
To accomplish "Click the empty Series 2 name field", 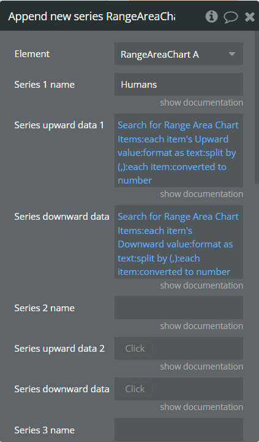I will 179,308.
